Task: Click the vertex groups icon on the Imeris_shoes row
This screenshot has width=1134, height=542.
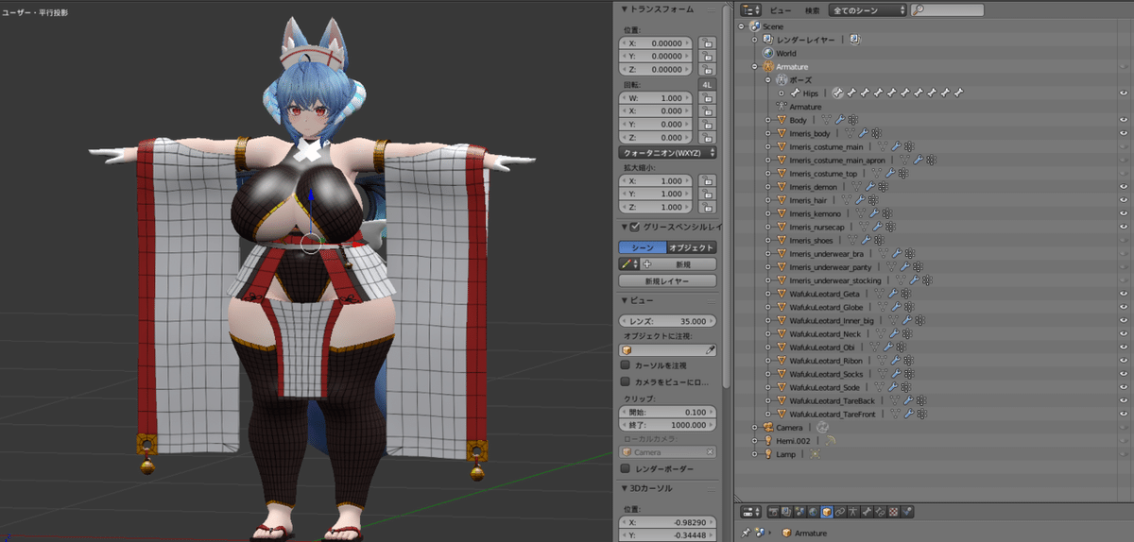Action: click(879, 240)
